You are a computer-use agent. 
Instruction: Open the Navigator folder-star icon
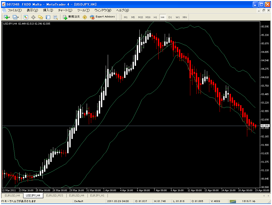(41, 17)
